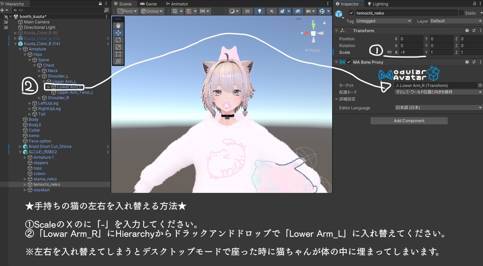Expand the 詳細設定 foldout
Viewport: 483px width, 266px height.
[x=337, y=99]
